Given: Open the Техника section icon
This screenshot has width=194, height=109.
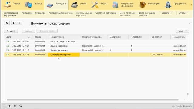Looking at the screenshot, I should [28, 5].
